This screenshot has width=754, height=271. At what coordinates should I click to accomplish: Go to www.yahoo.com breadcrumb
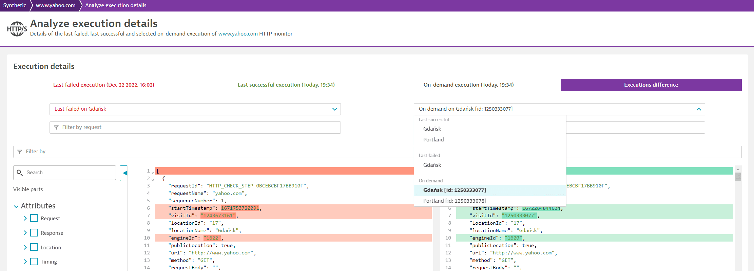click(x=56, y=5)
